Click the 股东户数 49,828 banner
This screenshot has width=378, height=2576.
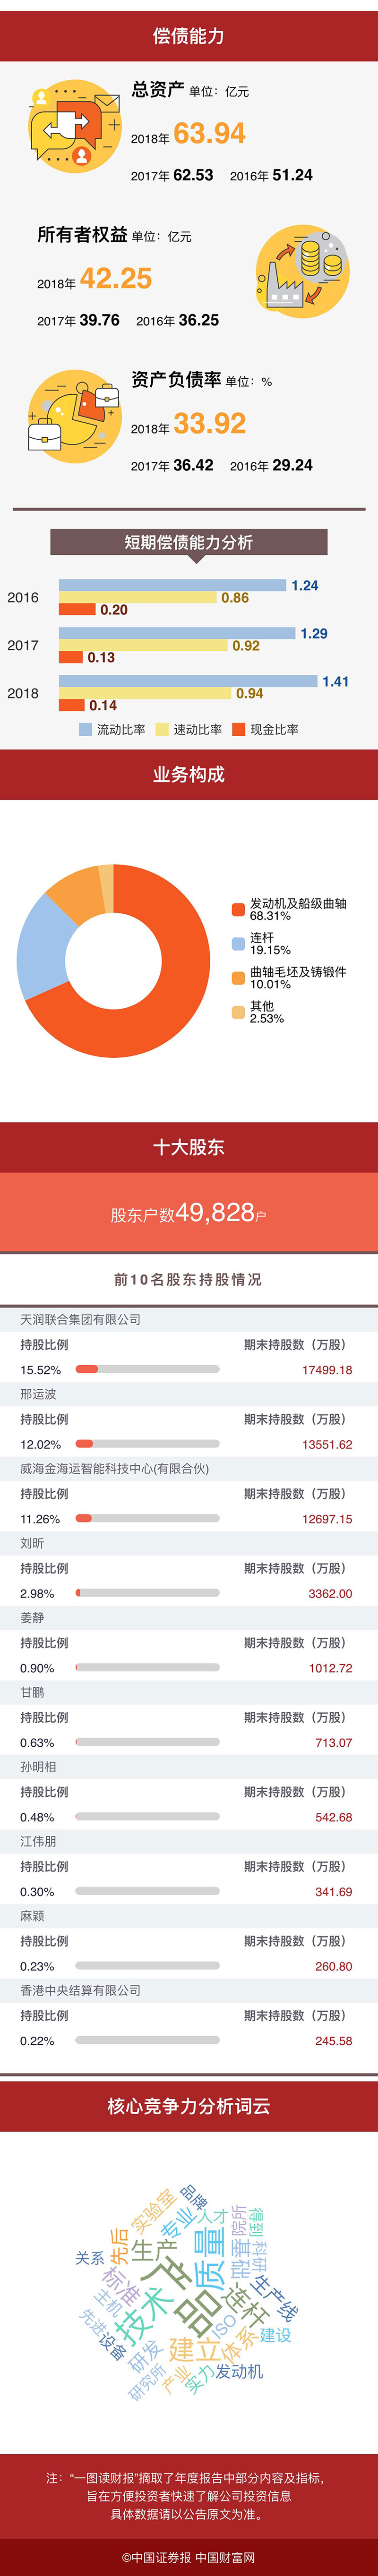coord(189,1213)
